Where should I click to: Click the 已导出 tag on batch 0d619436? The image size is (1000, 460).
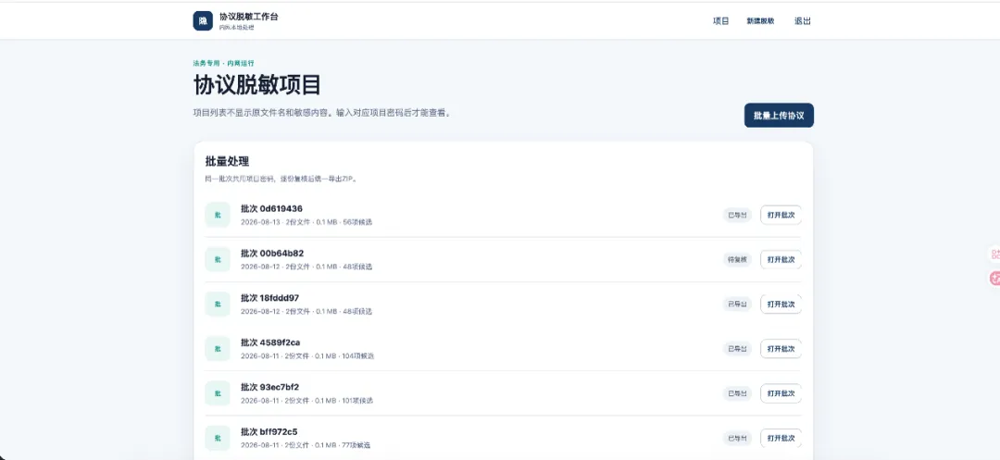point(737,215)
